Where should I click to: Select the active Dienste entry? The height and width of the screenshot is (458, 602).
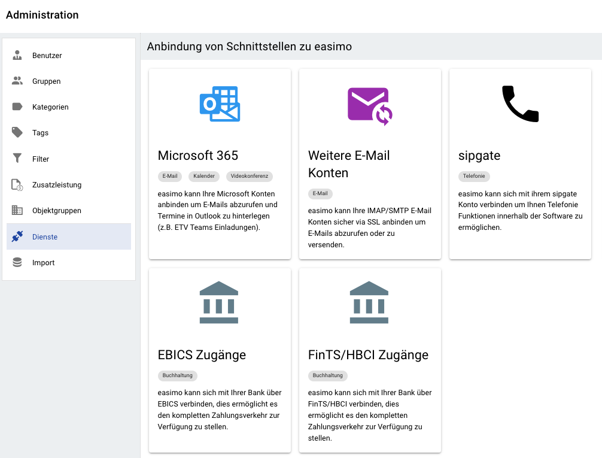pyautogui.click(x=69, y=236)
